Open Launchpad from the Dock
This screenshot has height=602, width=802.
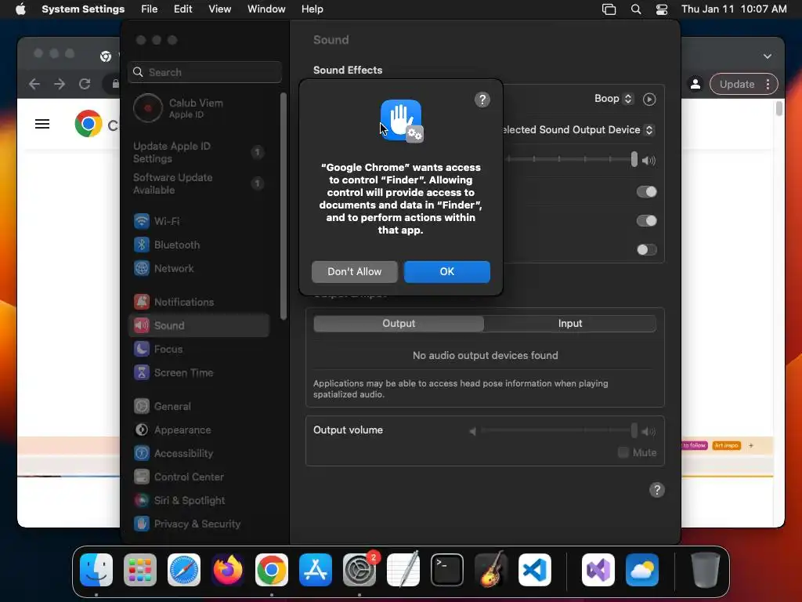click(x=140, y=570)
